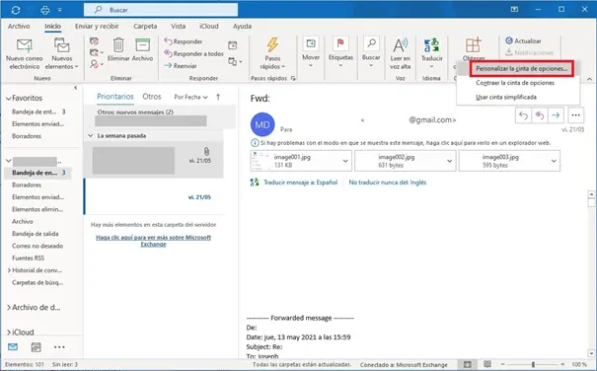The width and height of the screenshot is (597, 371).
Task: Click the Buscar search field
Action: tap(161, 10)
